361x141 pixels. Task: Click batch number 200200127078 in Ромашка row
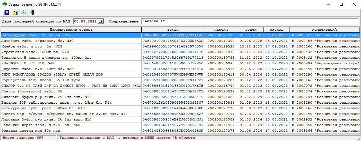coord(221,131)
